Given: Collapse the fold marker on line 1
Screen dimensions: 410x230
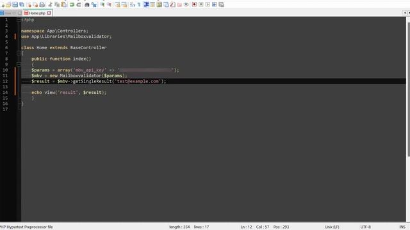Looking at the screenshot, I should click(19, 20).
